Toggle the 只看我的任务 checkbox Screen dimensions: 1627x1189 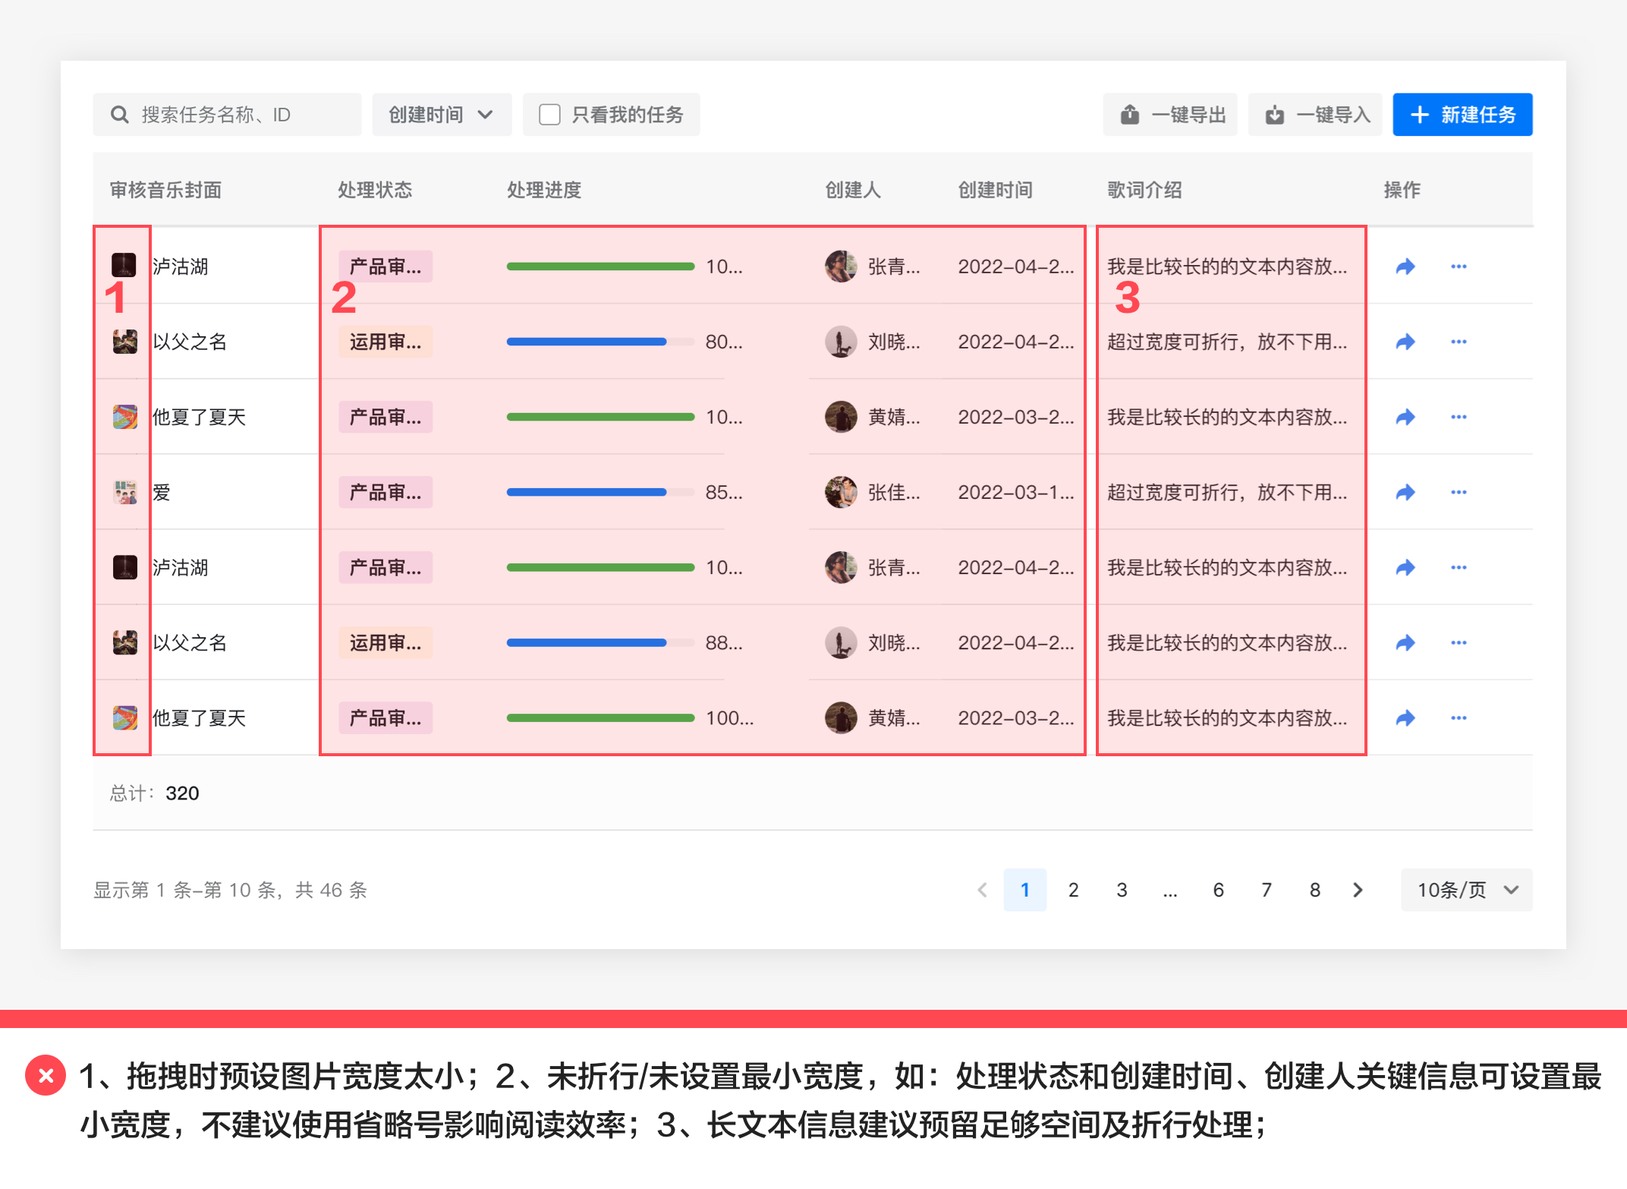549,115
